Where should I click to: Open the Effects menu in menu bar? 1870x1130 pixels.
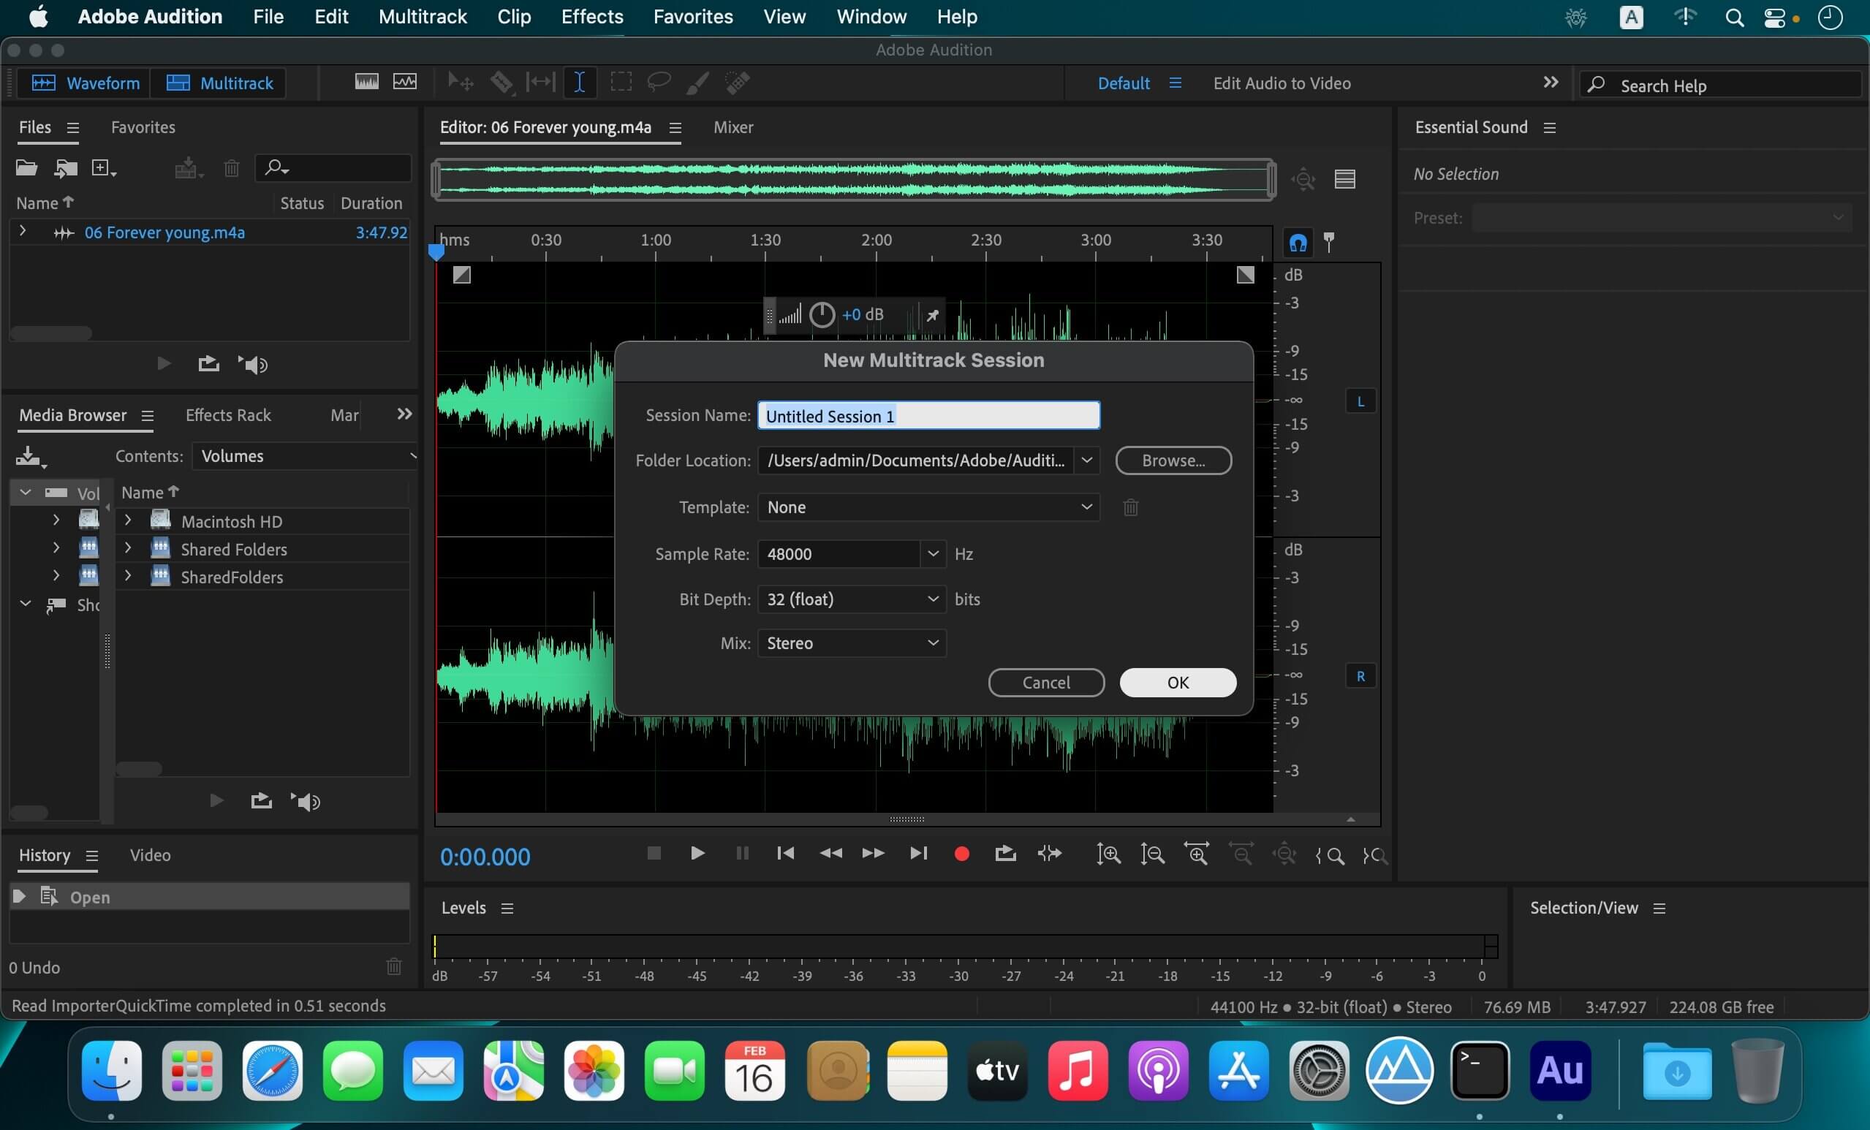coord(592,17)
